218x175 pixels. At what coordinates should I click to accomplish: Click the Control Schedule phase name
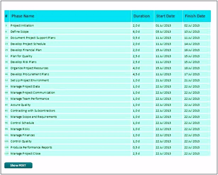22,123
